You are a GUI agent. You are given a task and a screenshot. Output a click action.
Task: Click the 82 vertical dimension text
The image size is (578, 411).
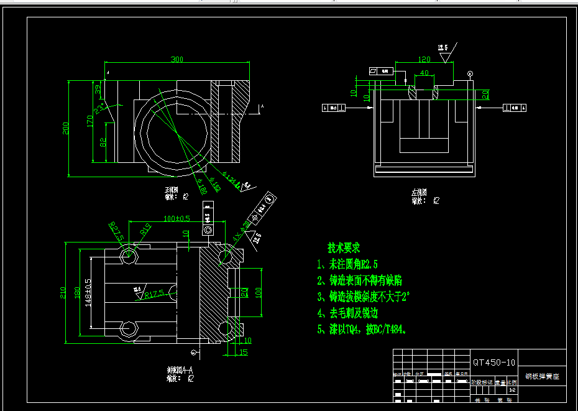[x=103, y=142]
